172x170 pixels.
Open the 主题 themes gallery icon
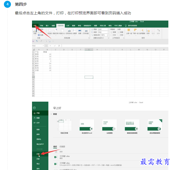(x=35, y=30)
